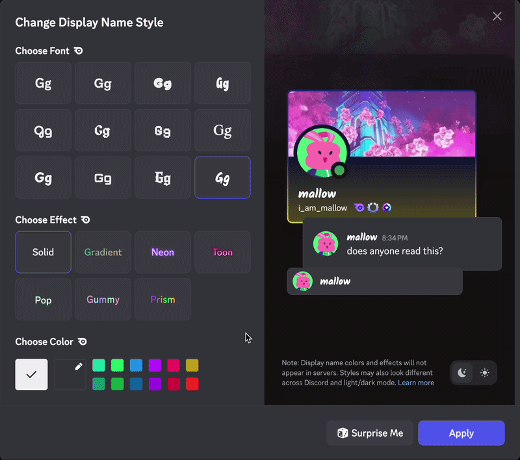Click the small avatar in member list preview
The height and width of the screenshot is (460, 520).
[302, 281]
